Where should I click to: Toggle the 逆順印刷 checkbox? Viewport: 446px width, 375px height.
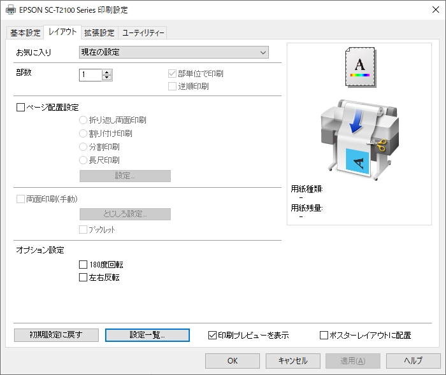point(172,86)
